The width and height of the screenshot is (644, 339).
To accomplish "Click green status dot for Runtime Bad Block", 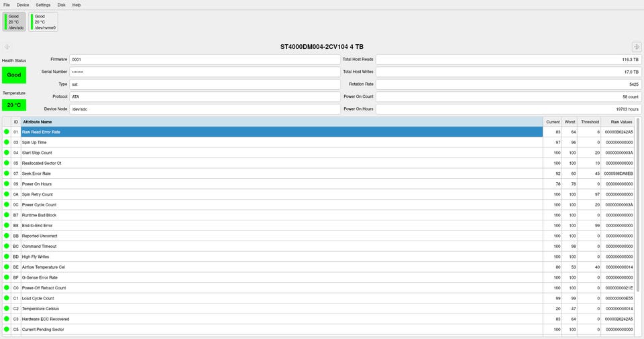I will 7,214.
